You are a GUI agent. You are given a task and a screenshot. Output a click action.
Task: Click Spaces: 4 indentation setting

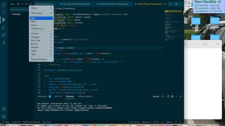pos(146,122)
